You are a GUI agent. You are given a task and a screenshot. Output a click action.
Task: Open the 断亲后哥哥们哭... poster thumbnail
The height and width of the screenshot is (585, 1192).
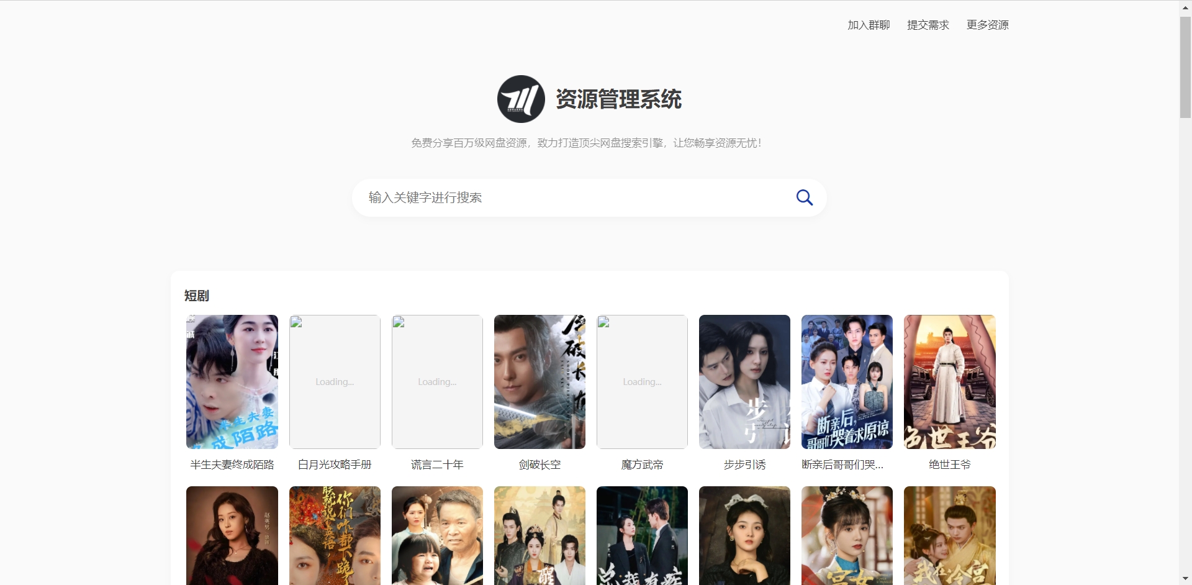coord(847,382)
